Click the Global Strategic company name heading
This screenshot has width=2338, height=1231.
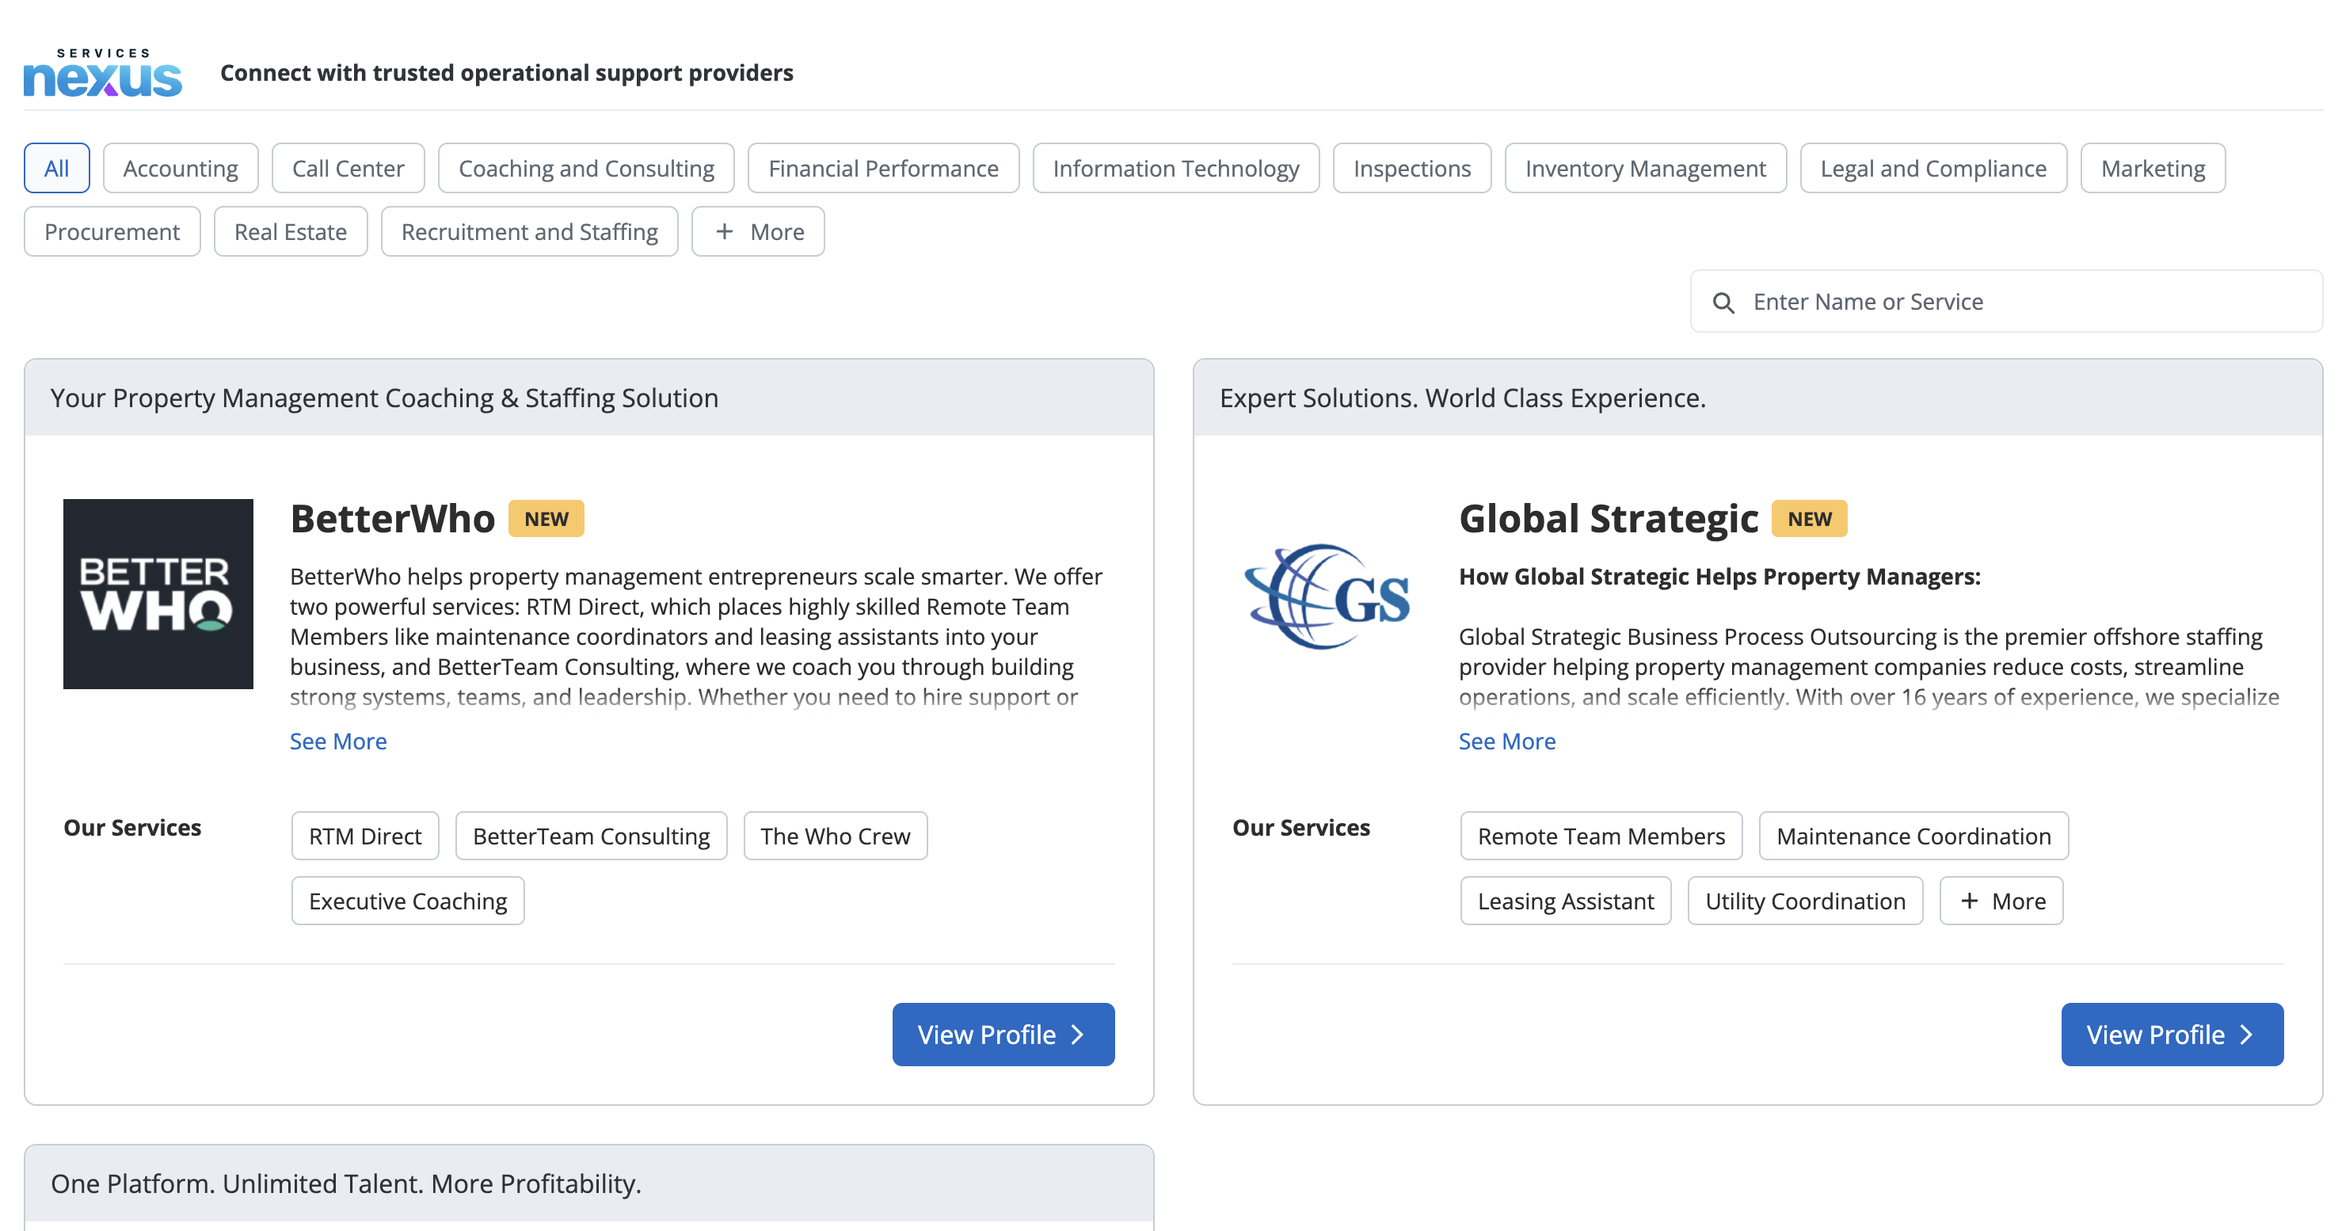[1609, 520]
